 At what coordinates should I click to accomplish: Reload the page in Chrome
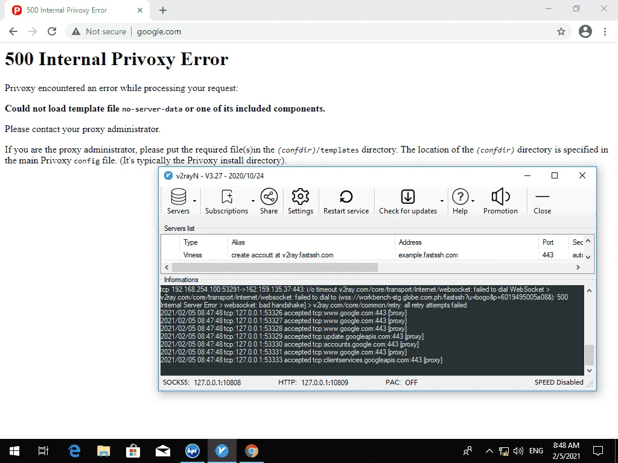pos(52,31)
